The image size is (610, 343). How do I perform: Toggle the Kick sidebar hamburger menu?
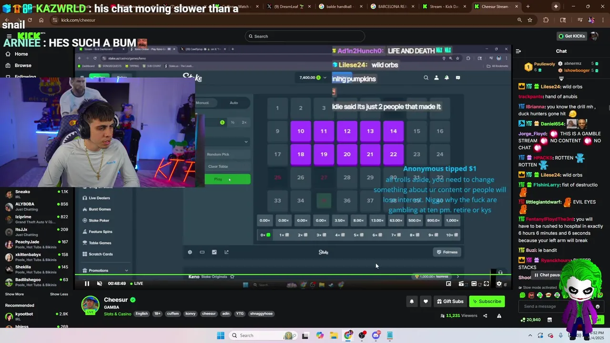tap(9, 36)
